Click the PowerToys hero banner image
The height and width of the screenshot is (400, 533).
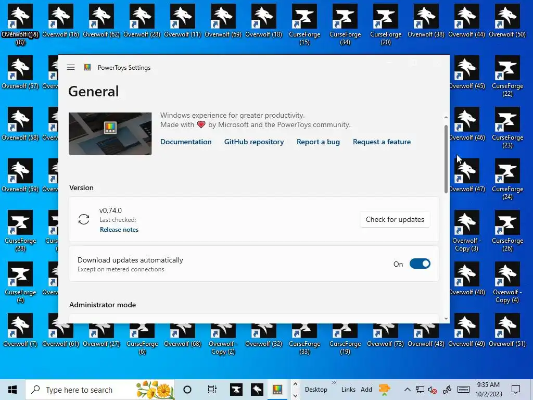[110, 134]
